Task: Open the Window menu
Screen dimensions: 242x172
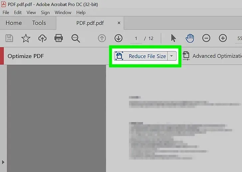Action: [63, 13]
